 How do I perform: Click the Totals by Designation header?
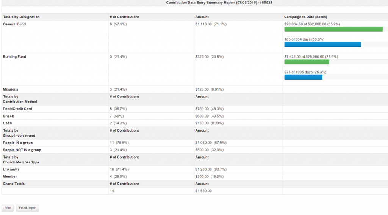point(21,17)
